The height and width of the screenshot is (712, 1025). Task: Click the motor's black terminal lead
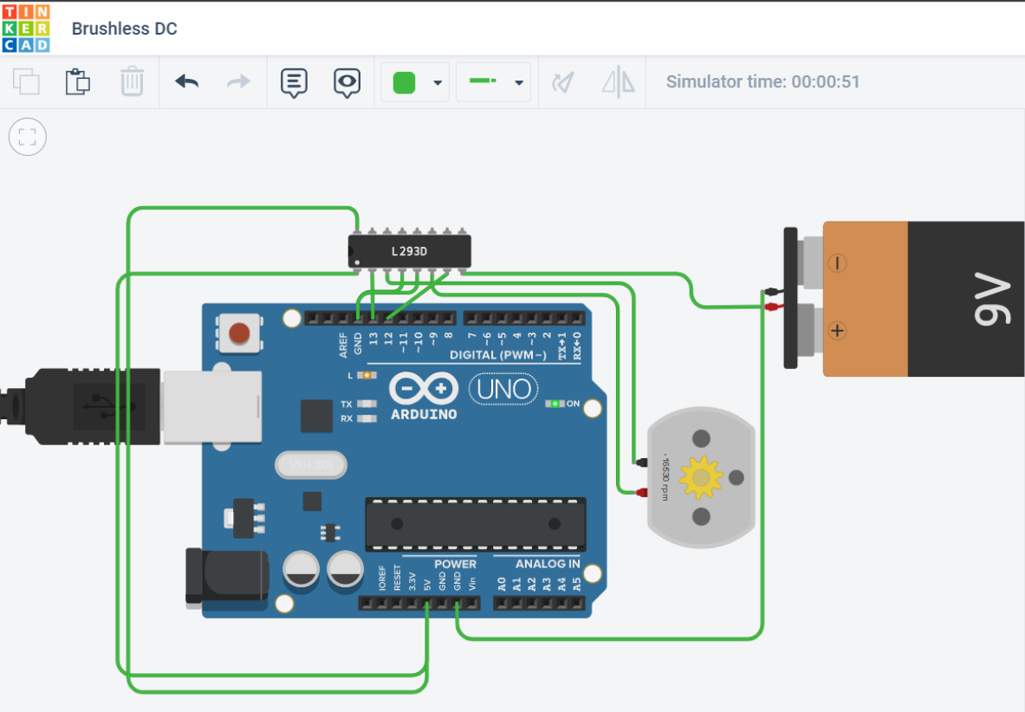[x=642, y=463]
